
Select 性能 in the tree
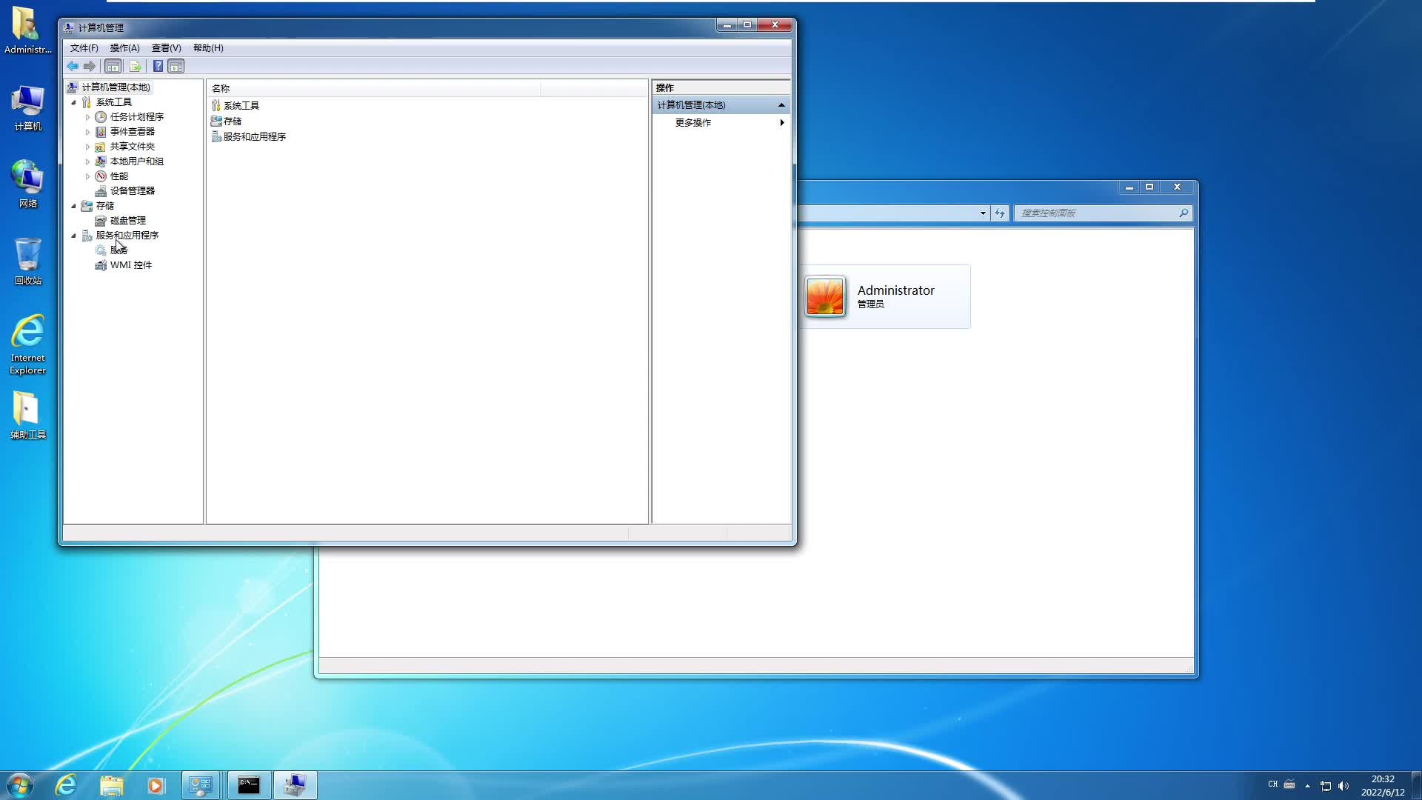pyautogui.click(x=119, y=176)
